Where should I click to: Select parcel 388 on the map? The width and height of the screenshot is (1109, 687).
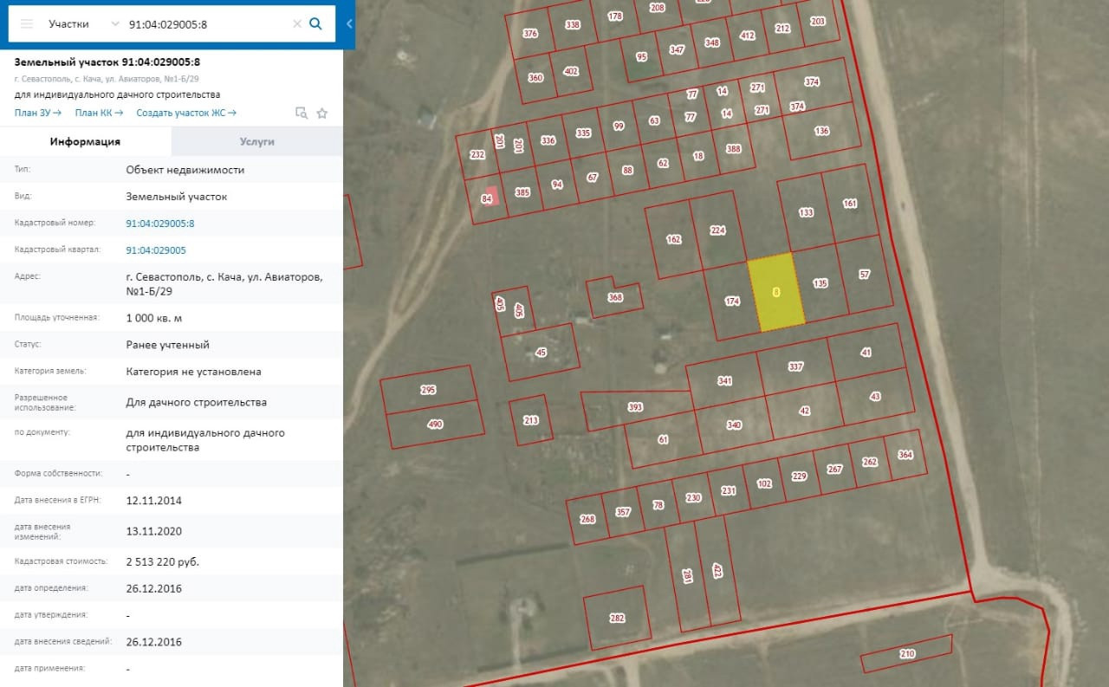click(x=734, y=148)
